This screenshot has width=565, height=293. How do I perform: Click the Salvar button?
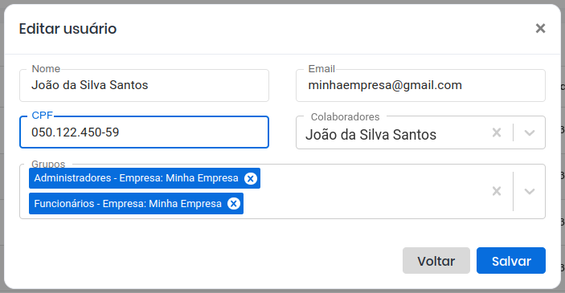pyautogui.click(x=511, y=261)
